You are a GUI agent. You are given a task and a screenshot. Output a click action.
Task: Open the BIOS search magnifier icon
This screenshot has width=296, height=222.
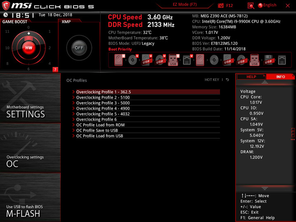click(x=251, y=6)
